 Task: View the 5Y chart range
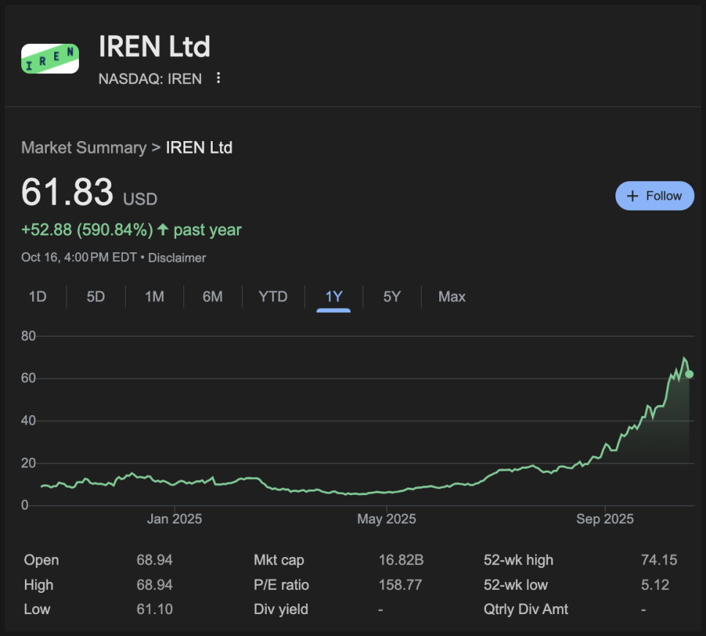click(x=392, y=297)
